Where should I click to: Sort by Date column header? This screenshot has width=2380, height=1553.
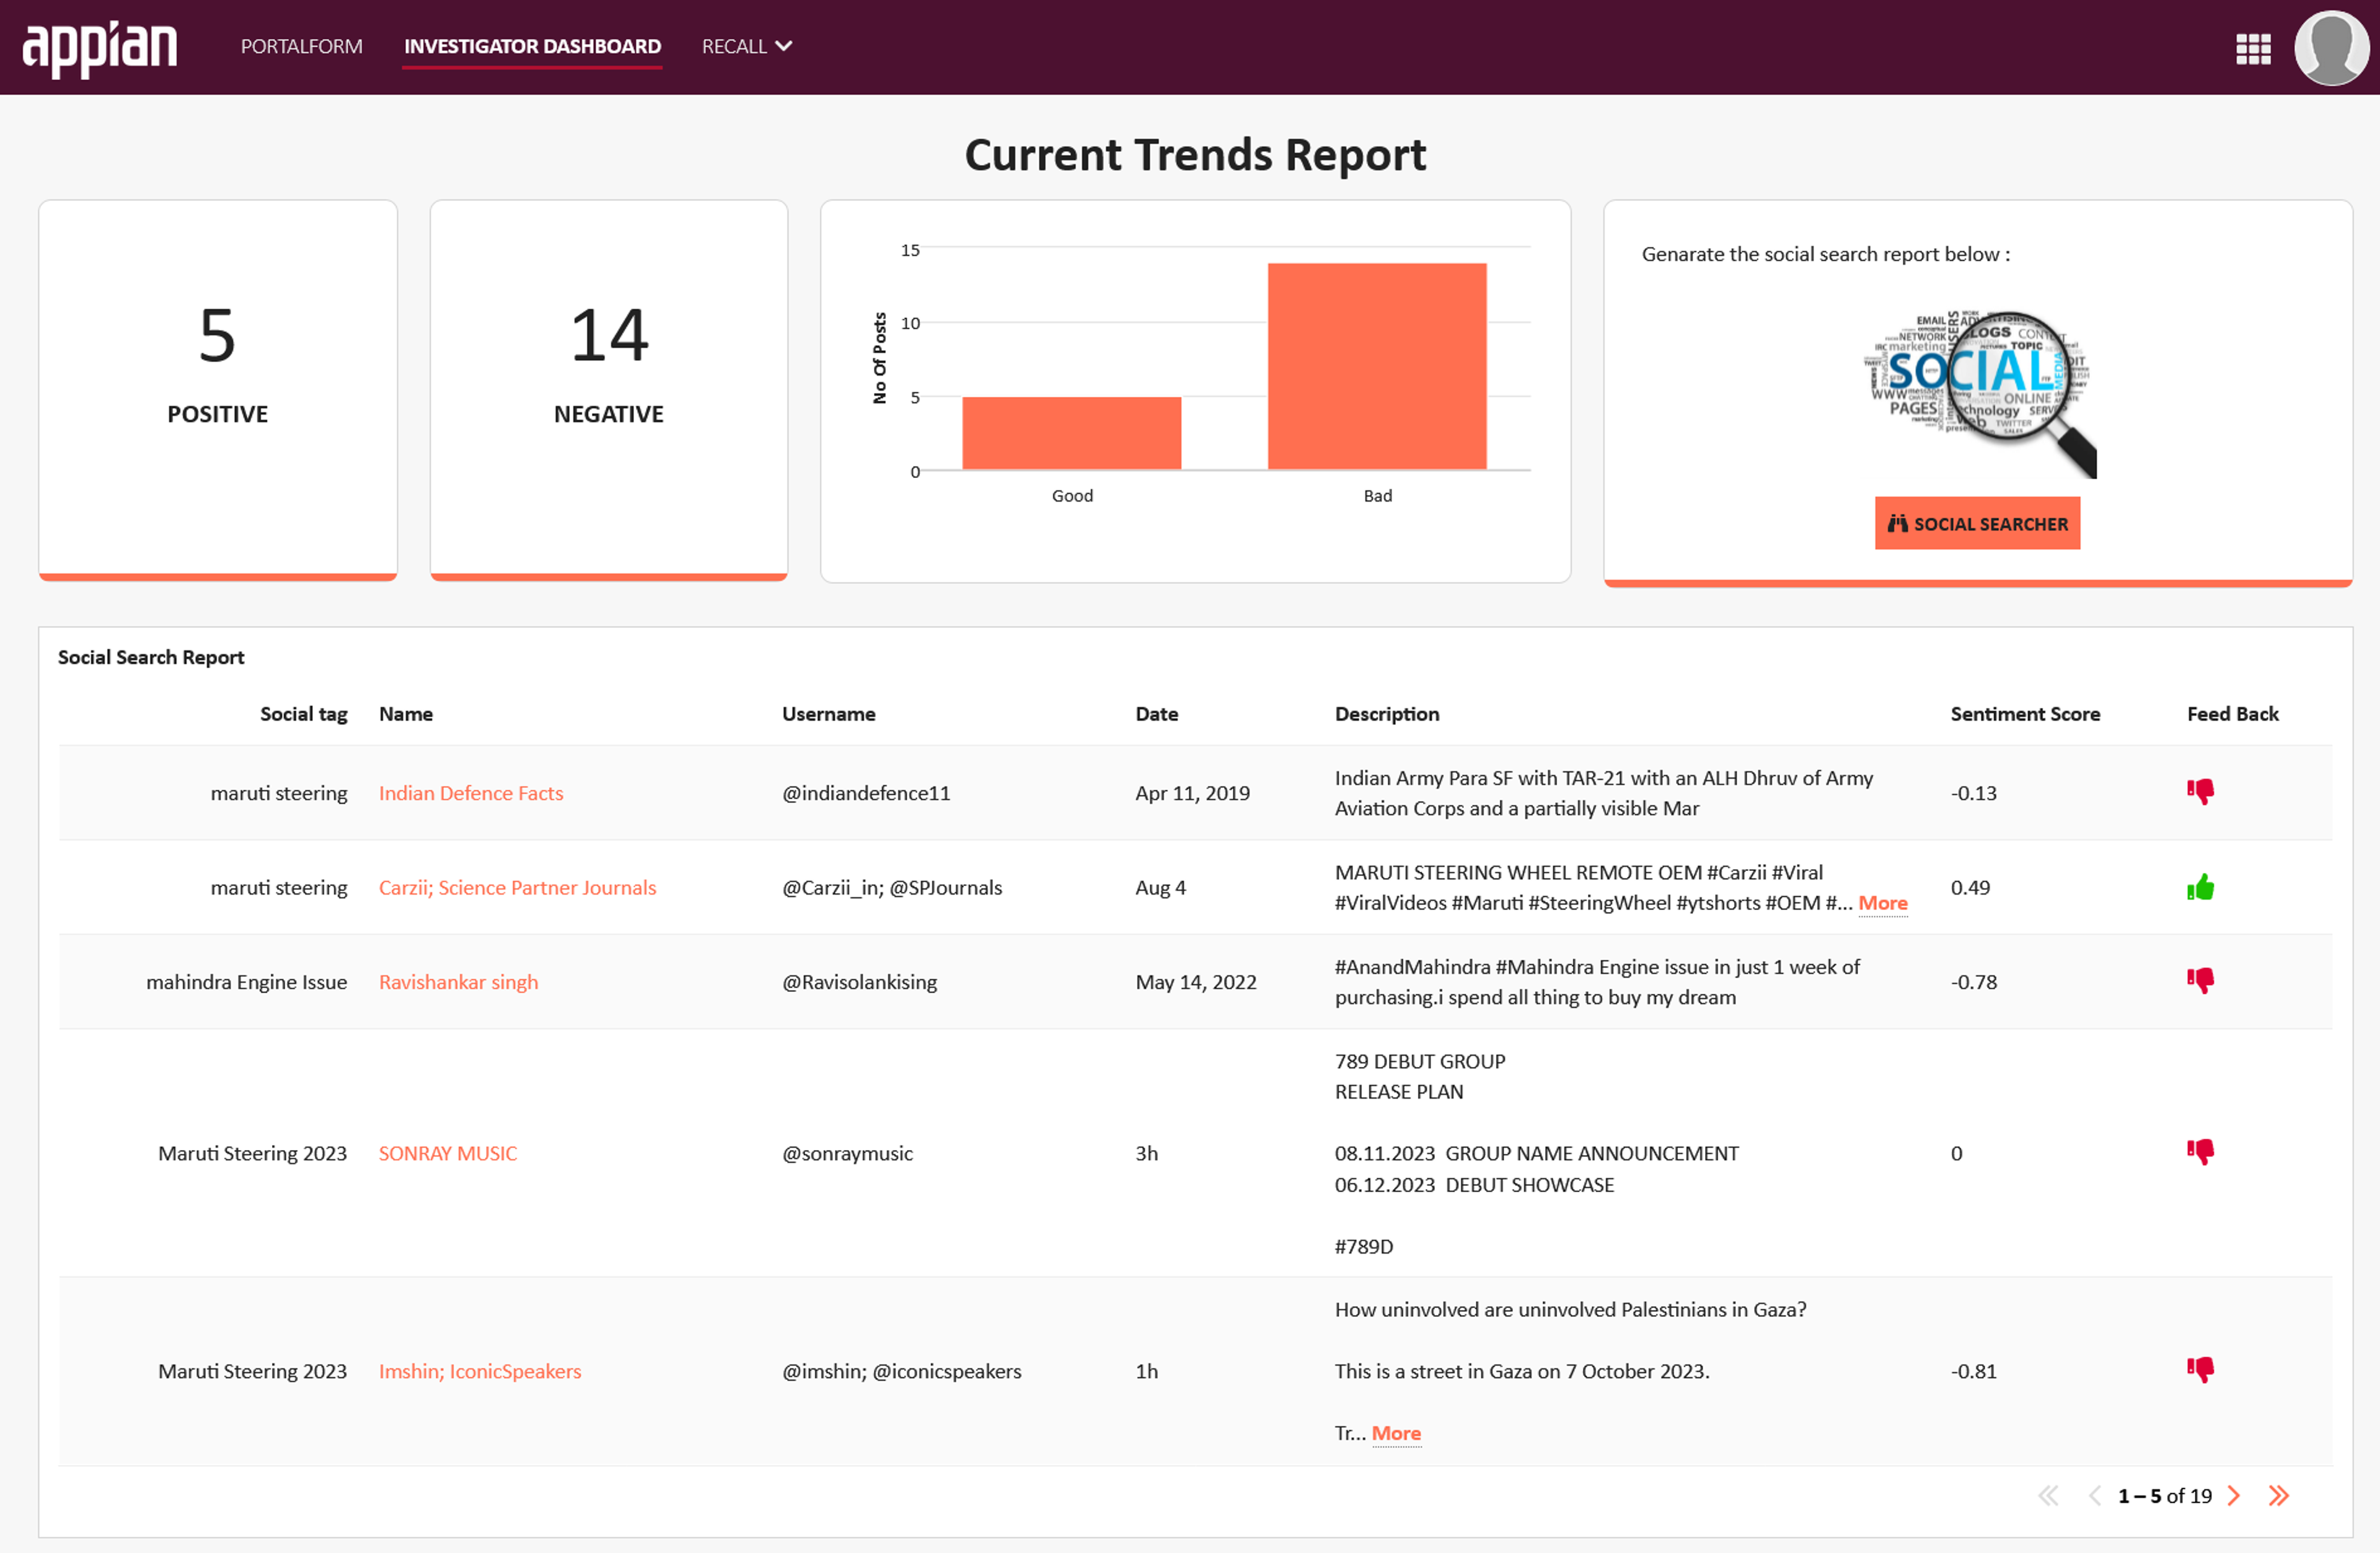click(x=1156, y=714)
